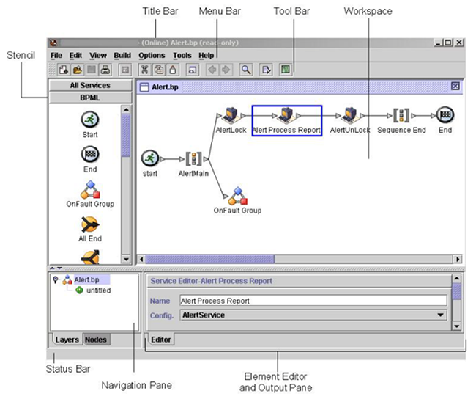Viewport: 476px width, 399px height.
Task: Collapse the Alert.bp tree node
Action: tap(56, 279)
